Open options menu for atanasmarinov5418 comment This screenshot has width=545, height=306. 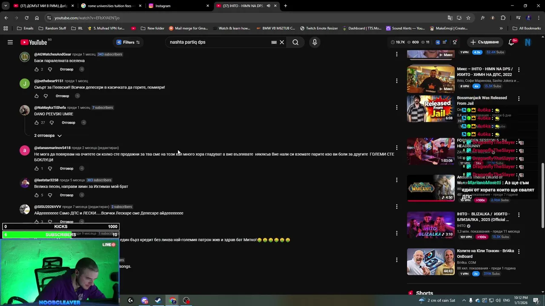coord(396,148)
